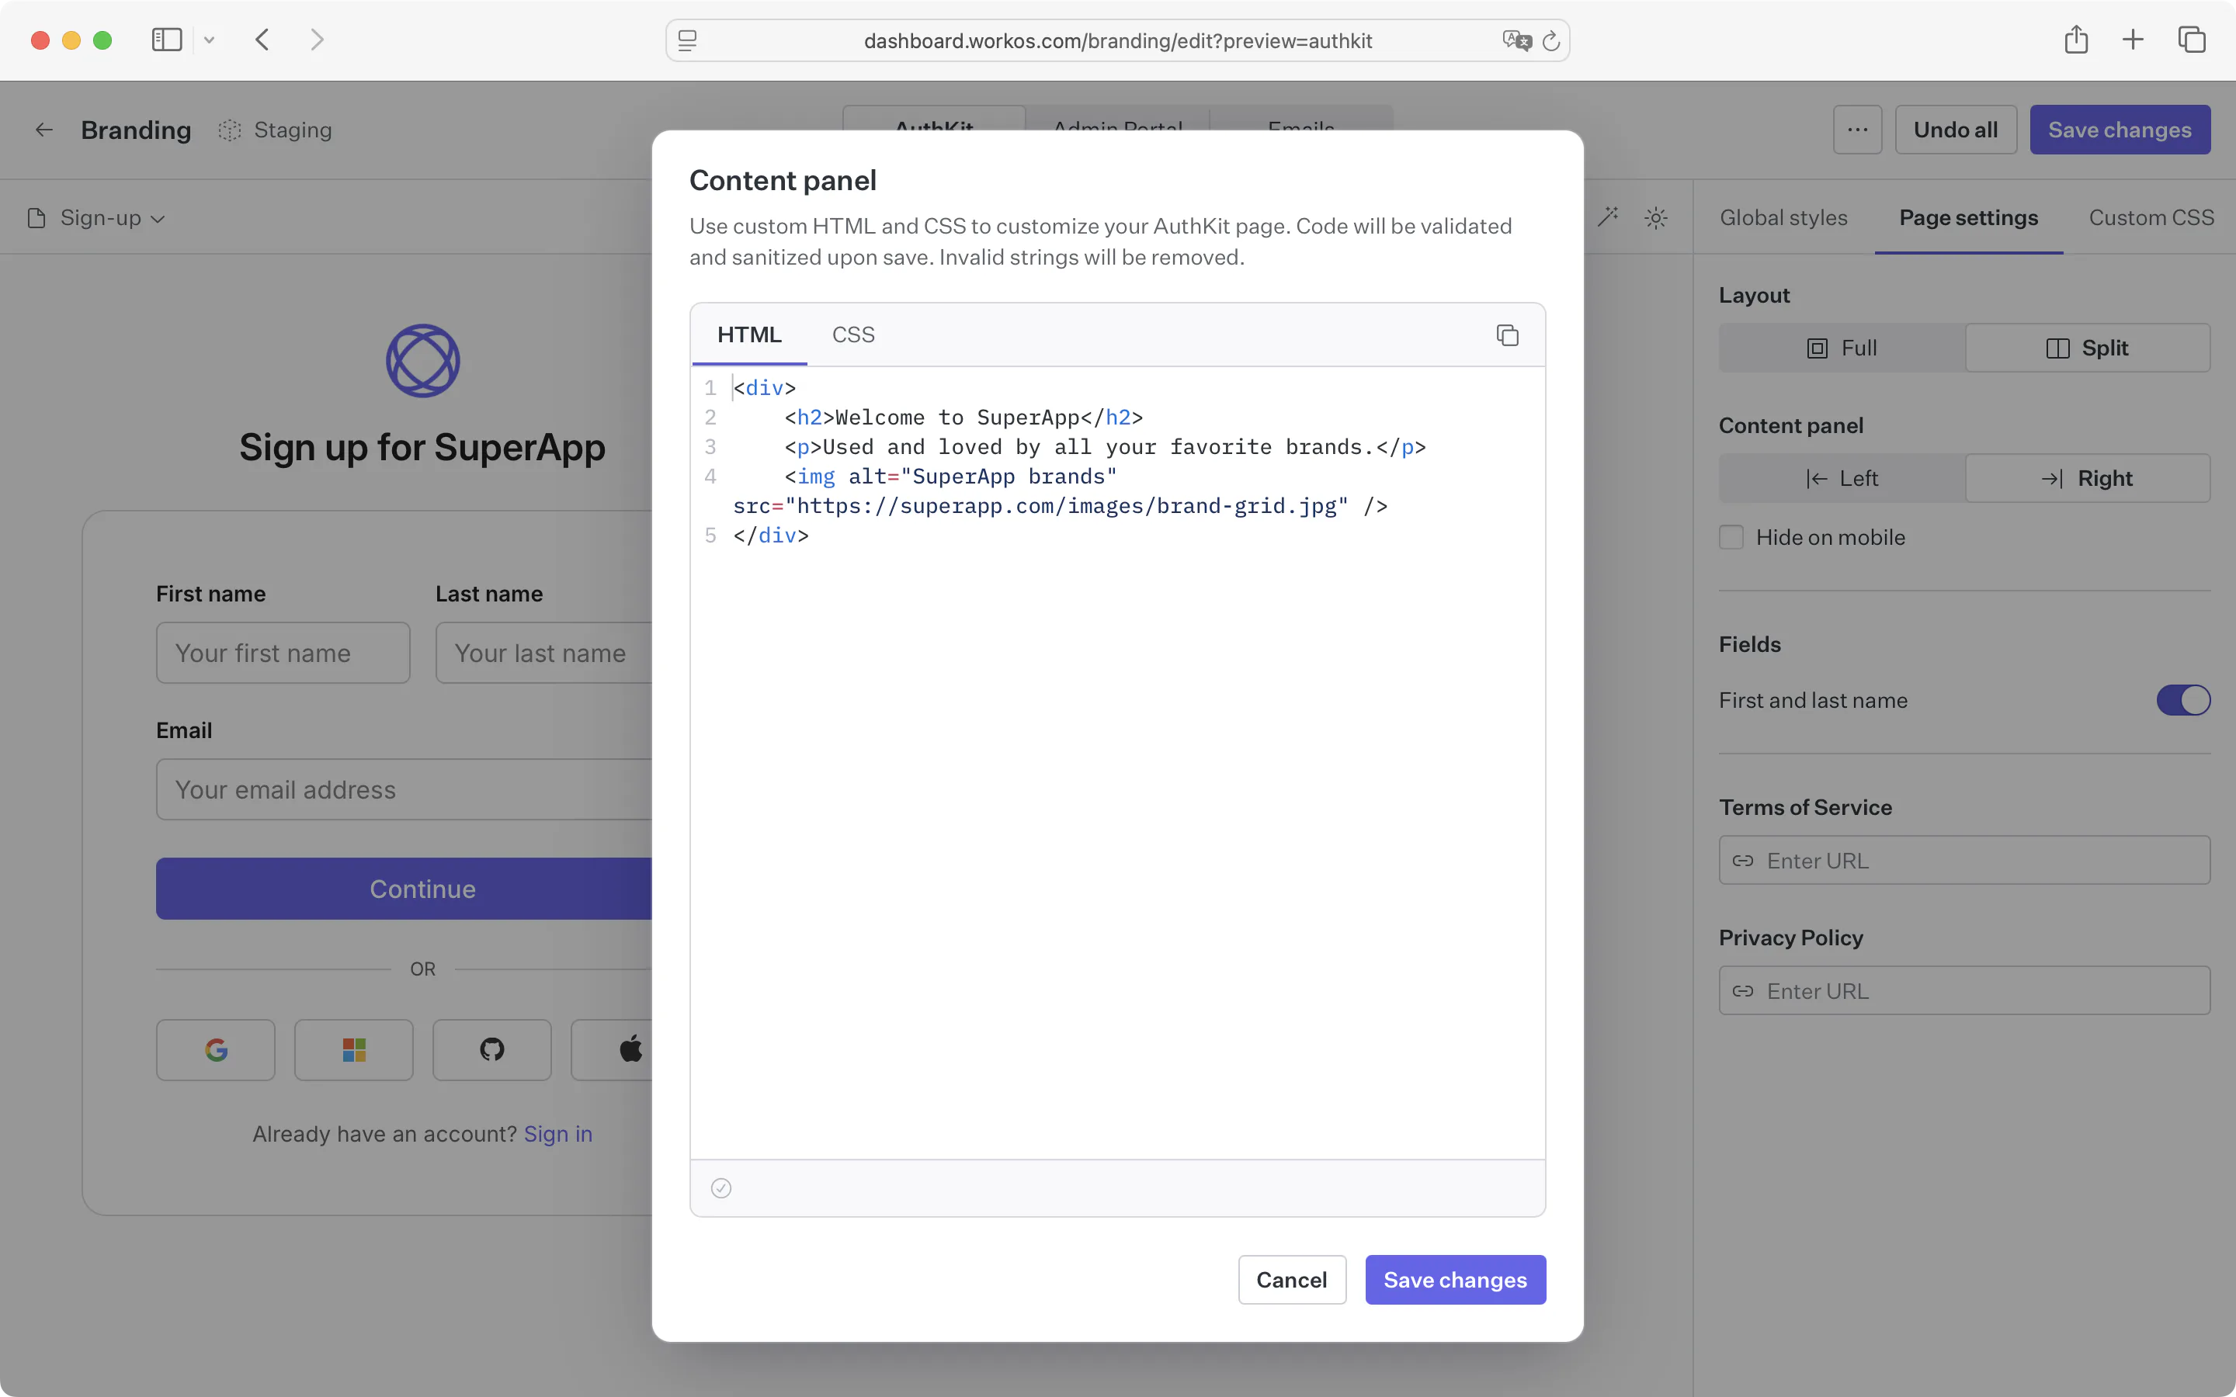Click Cancel in the Content panel dialog
2236x1397 pixels.
[x=1292, y=1280]
